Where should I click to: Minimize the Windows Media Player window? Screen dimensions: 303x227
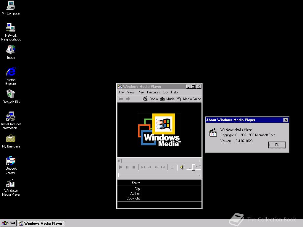[188, 87]
